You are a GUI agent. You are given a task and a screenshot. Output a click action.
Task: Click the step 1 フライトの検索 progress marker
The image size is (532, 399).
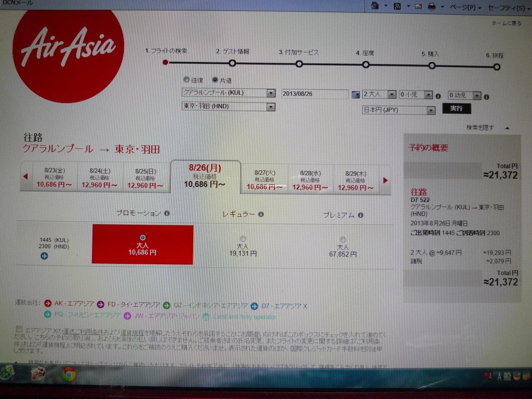tap(165, 62)
